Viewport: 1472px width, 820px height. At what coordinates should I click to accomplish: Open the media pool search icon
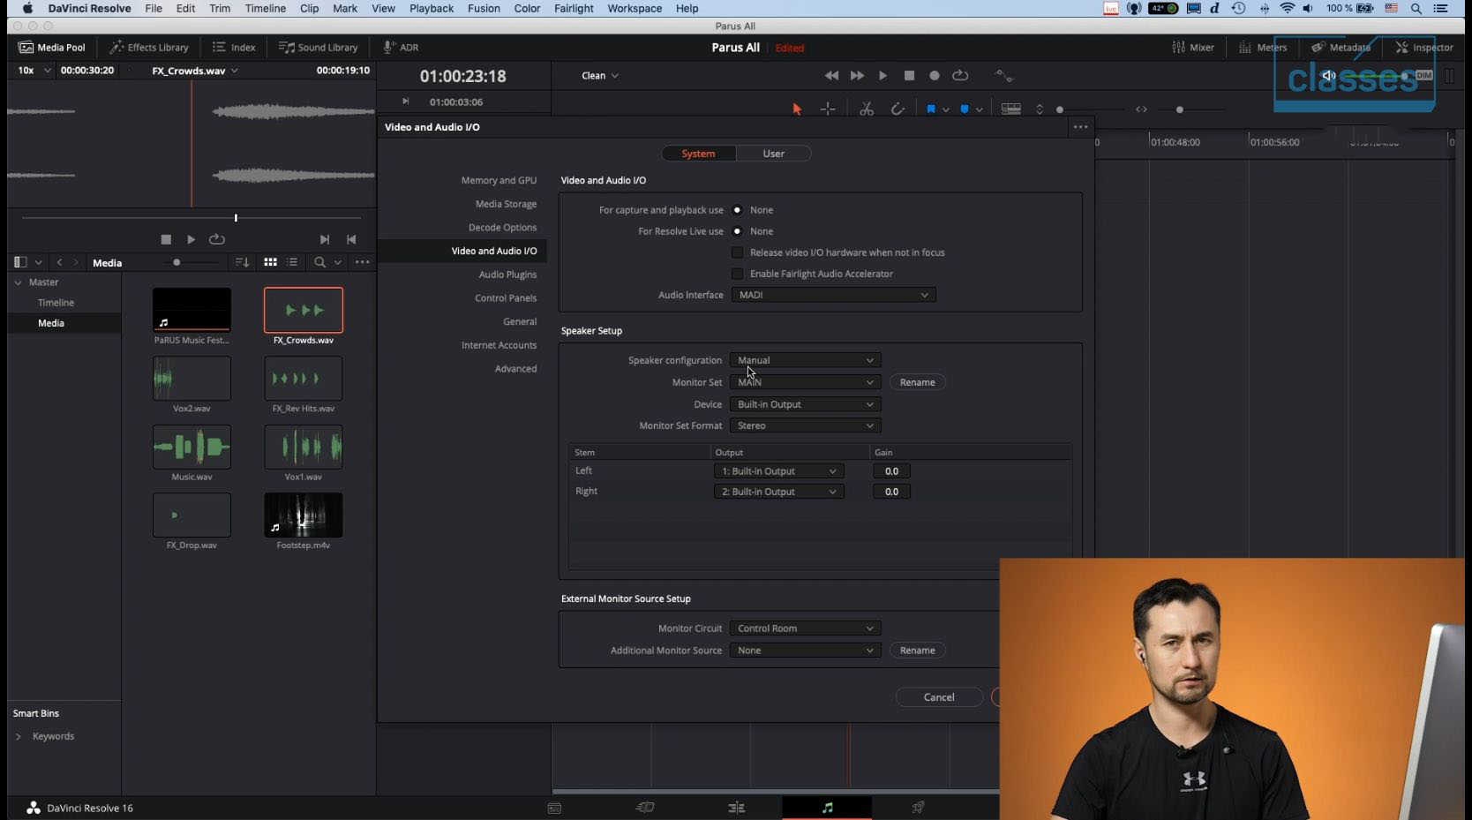(x=319, y=262)
